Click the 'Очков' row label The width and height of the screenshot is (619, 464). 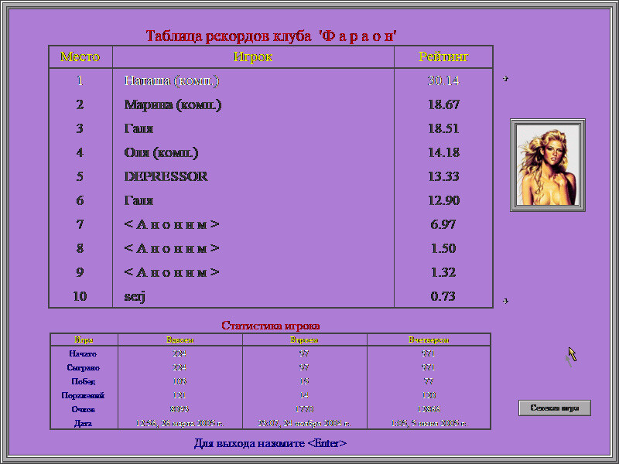84,410
